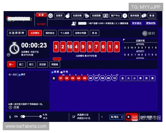Image resolution: width=166 pixels, height=133 pixels.
Task: Click the sound speaker icon below the timer
Action: pyautogui.click(x=8, y=55)
